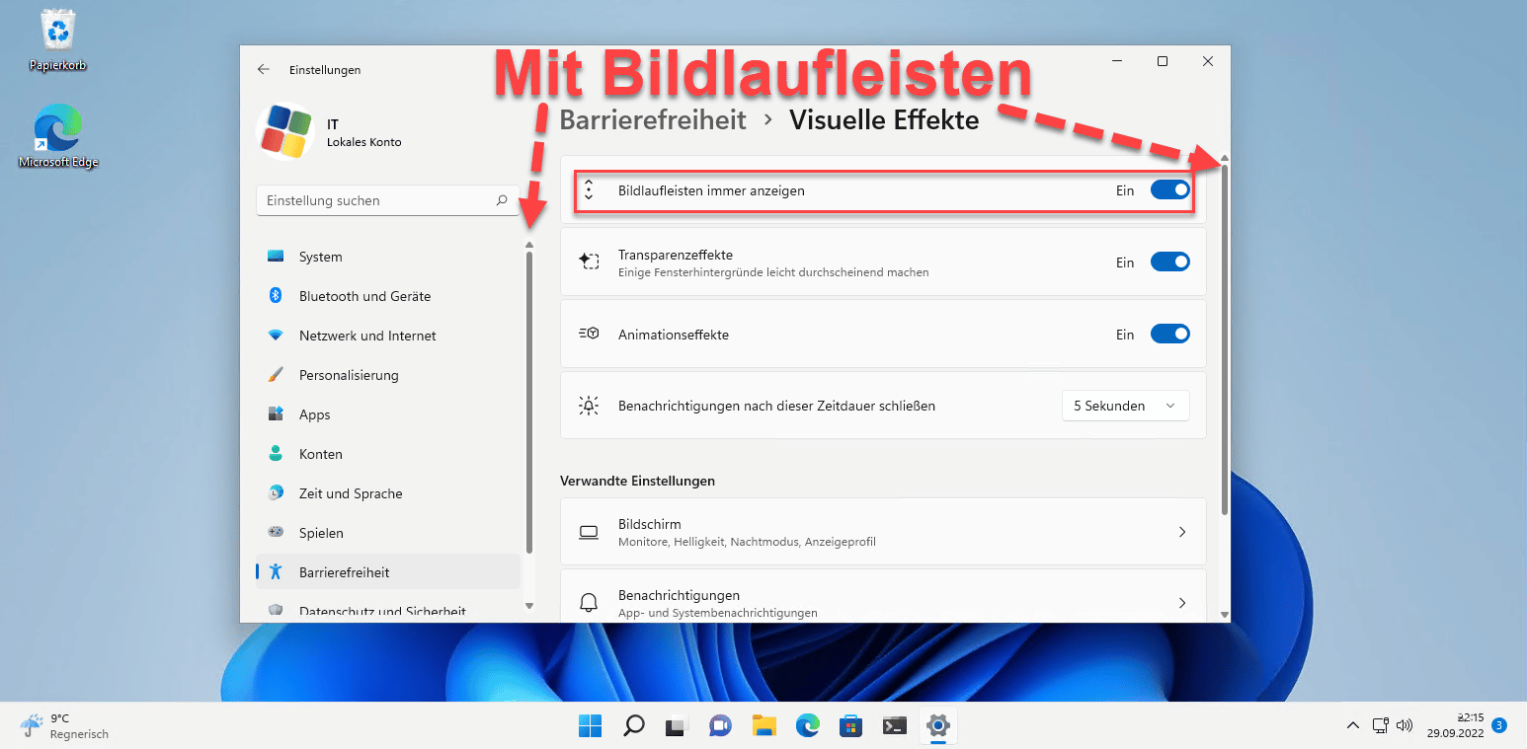The width and height of the screenshot is (1527, 749).
Task: Click the main pane scrollbar up arrow
Action: pos(1225,158)
